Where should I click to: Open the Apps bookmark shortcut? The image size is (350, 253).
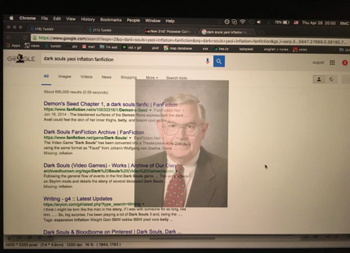click(14, 46)
